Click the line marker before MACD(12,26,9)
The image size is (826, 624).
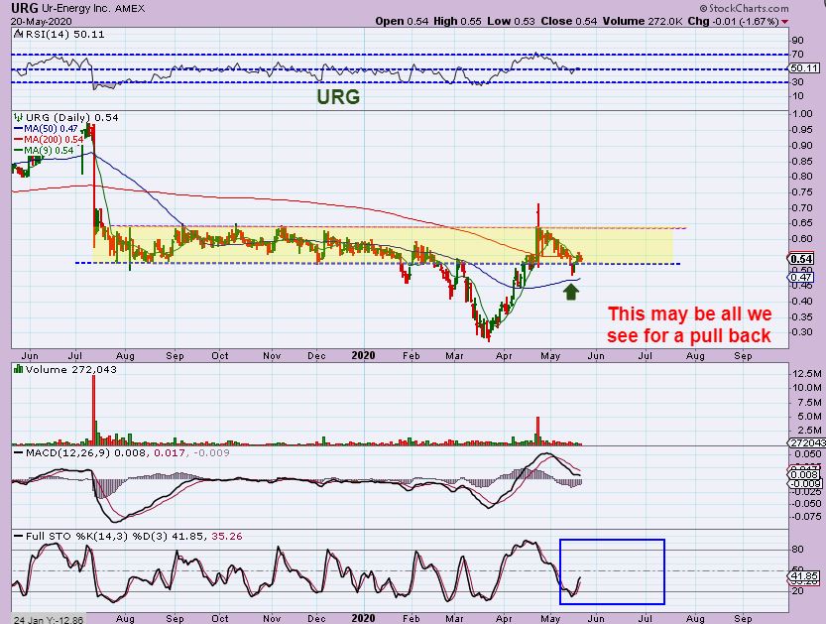[x=19, y=452]
